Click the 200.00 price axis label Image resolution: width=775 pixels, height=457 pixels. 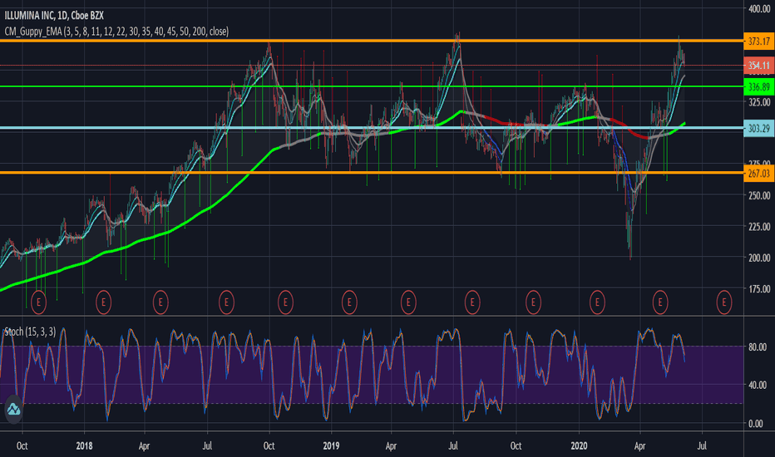(759, 258)
